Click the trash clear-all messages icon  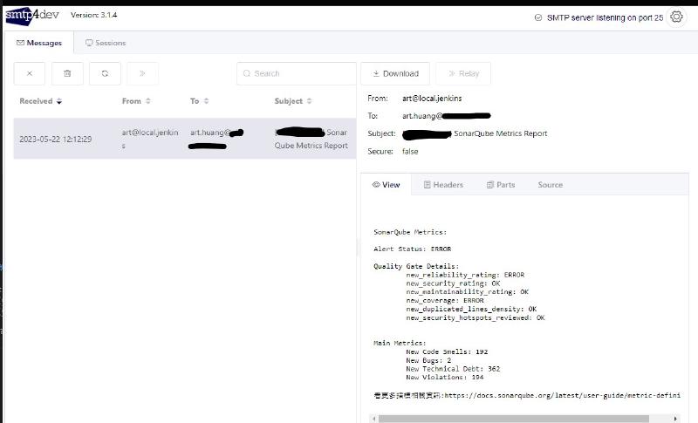click(67, 74)
